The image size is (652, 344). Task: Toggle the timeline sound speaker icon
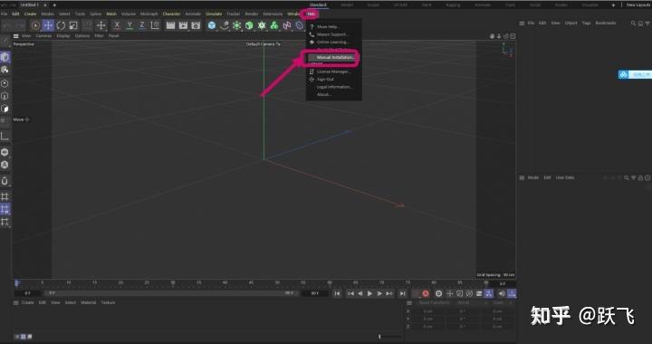pyautogui.click(x=502, y=293)
